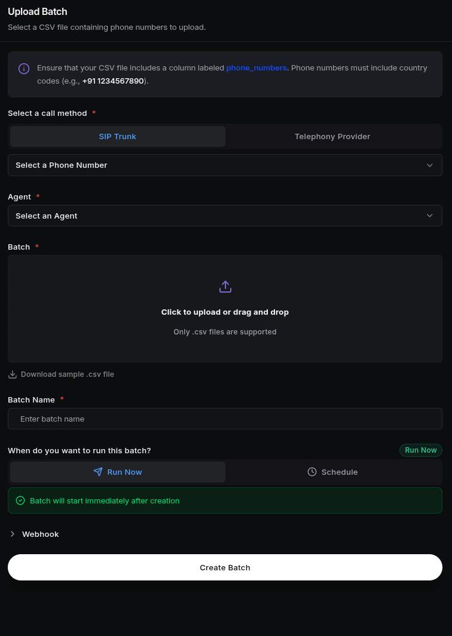Download sample .csv file link

(68, 374)
